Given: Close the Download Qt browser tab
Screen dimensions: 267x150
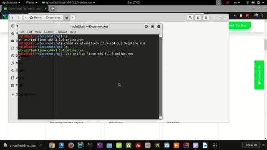Looking at the screenshot, I should (x=45, y=8).
